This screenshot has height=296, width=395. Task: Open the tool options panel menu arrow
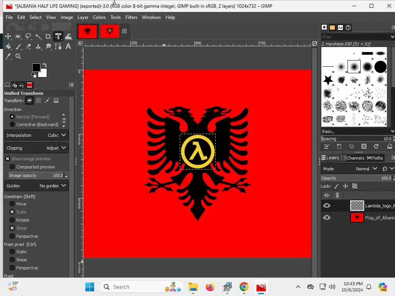71,85
